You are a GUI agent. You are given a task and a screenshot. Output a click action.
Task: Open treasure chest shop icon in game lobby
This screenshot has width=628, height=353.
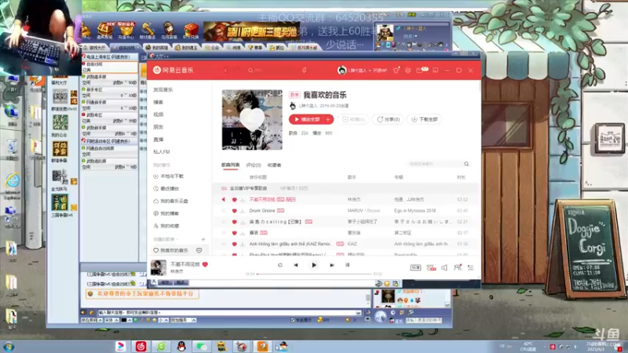[105, 30]
